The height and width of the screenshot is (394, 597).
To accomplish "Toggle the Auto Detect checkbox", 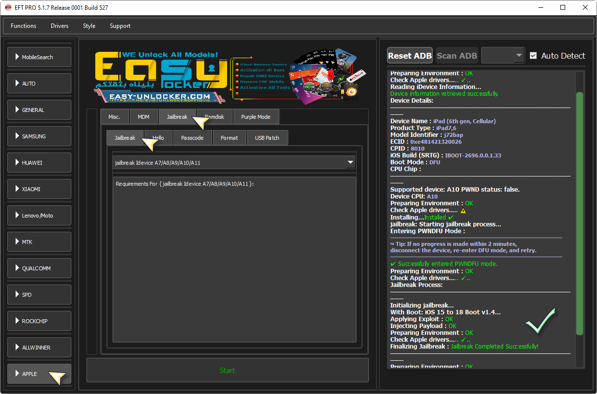I will (533, 56).
